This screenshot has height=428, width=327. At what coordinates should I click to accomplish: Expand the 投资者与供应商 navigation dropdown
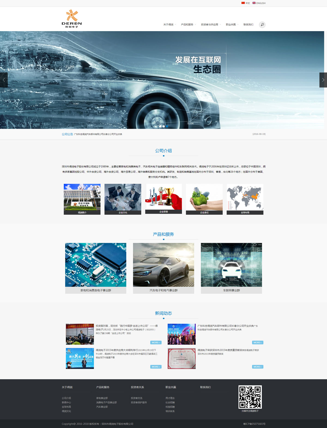click(210, 25)
